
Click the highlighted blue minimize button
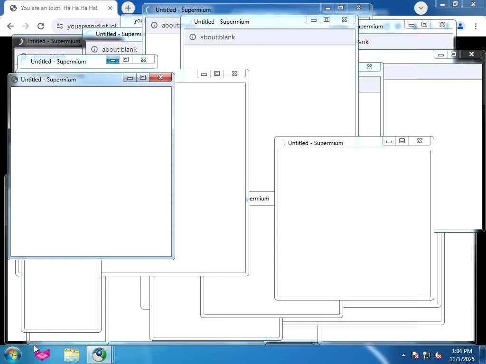[112, 59]
